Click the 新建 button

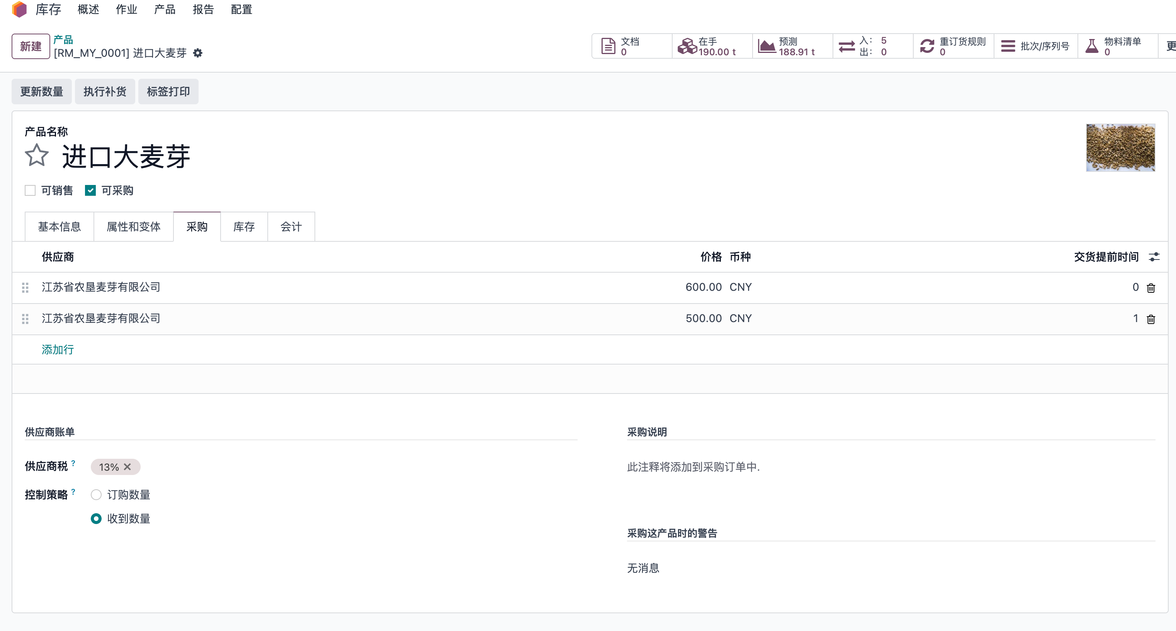(x=31, y=46)
